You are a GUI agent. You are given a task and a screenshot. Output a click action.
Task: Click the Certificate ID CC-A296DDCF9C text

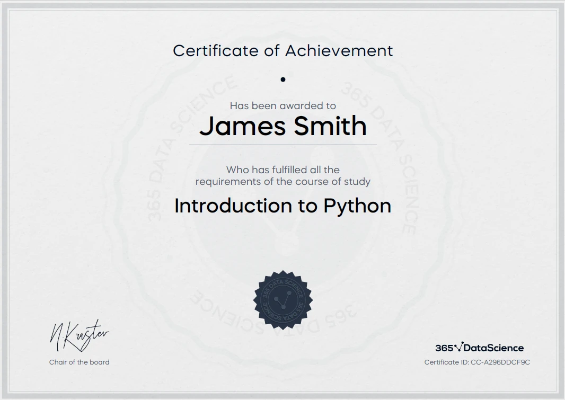477,362
